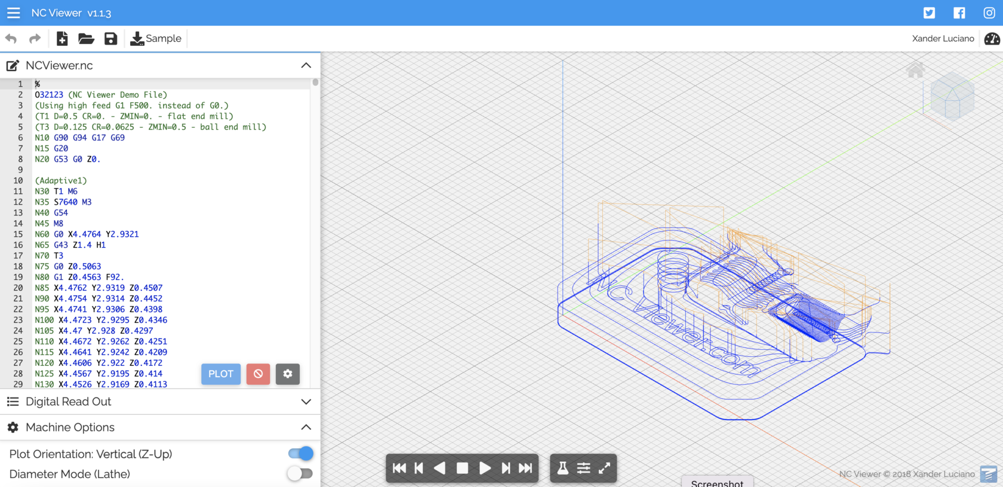Open the hamburger main menu
Viewport: 1003px width, 487px height.
(x=13, y=13)
